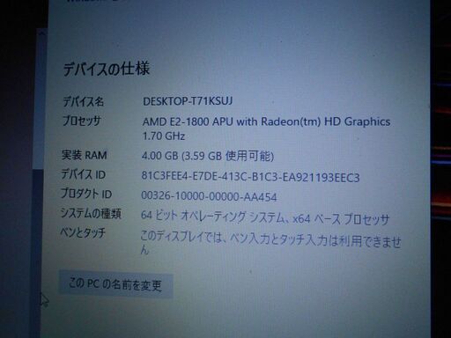
Task: Click the 64 ビット オペレーティング システム value
Action: (x=265, y=218)
